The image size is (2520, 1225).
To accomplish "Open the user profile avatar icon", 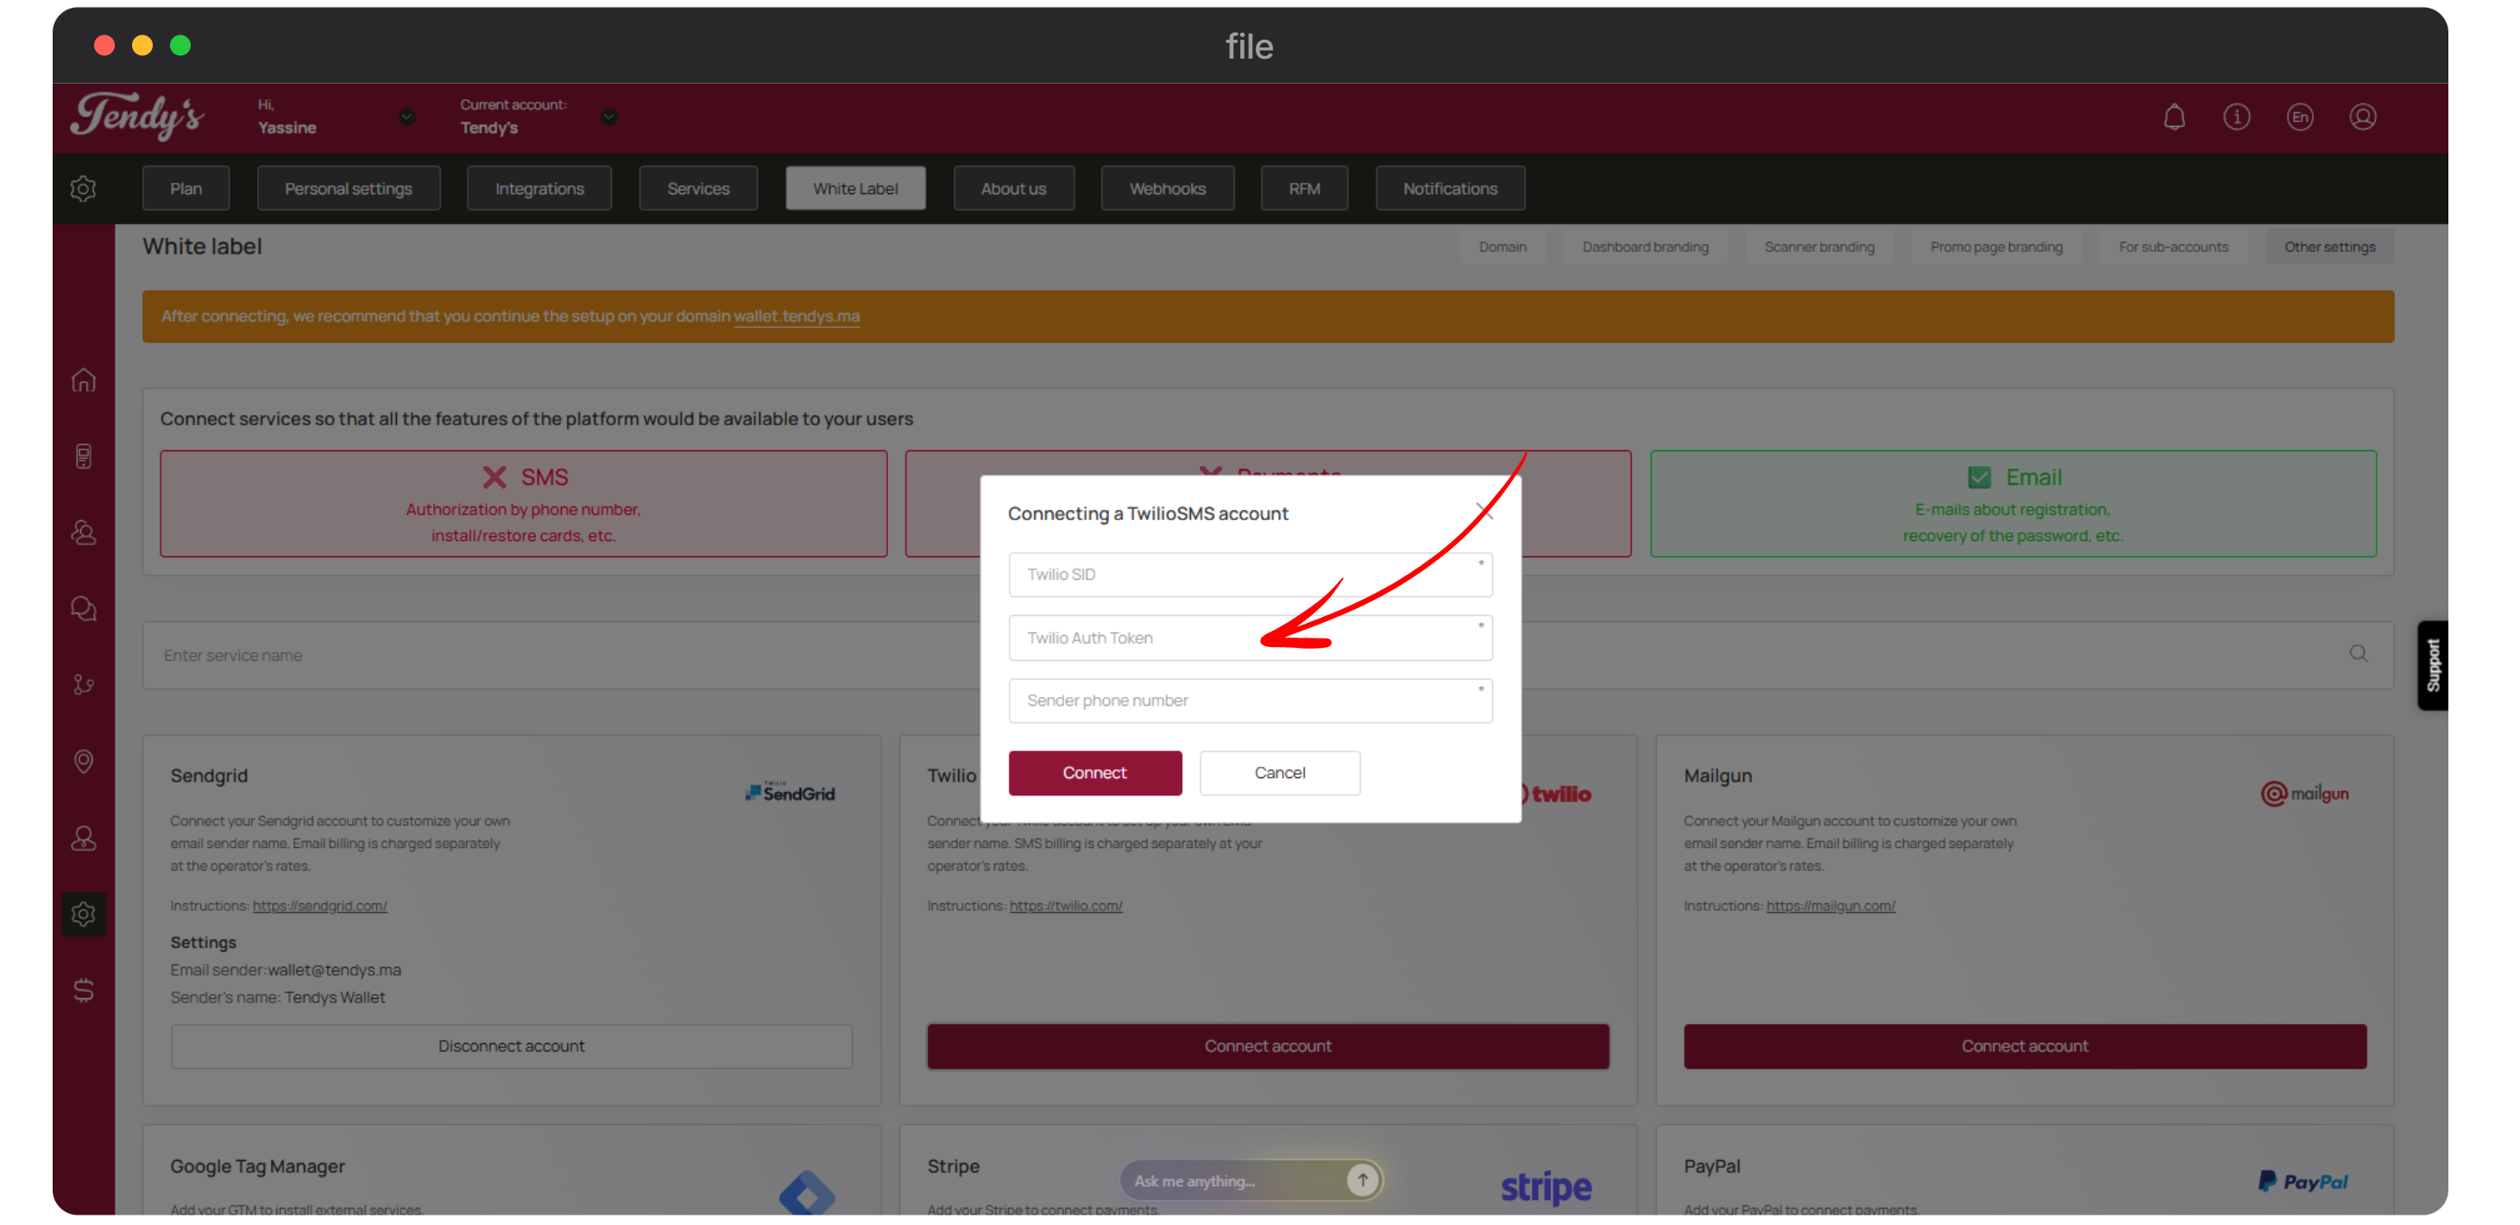I will [2363, 117].
